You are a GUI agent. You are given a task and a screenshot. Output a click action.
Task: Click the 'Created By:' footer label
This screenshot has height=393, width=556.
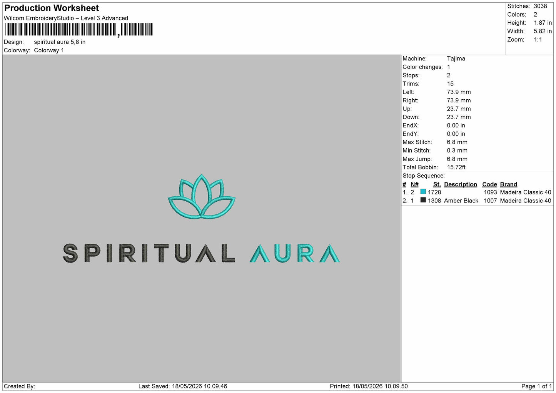coord(19,386)
